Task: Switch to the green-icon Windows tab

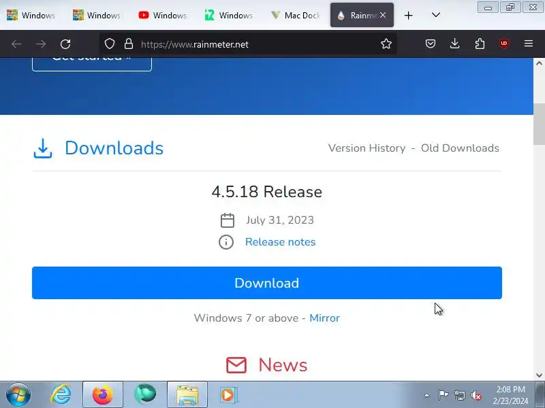Action: [229, 15]
